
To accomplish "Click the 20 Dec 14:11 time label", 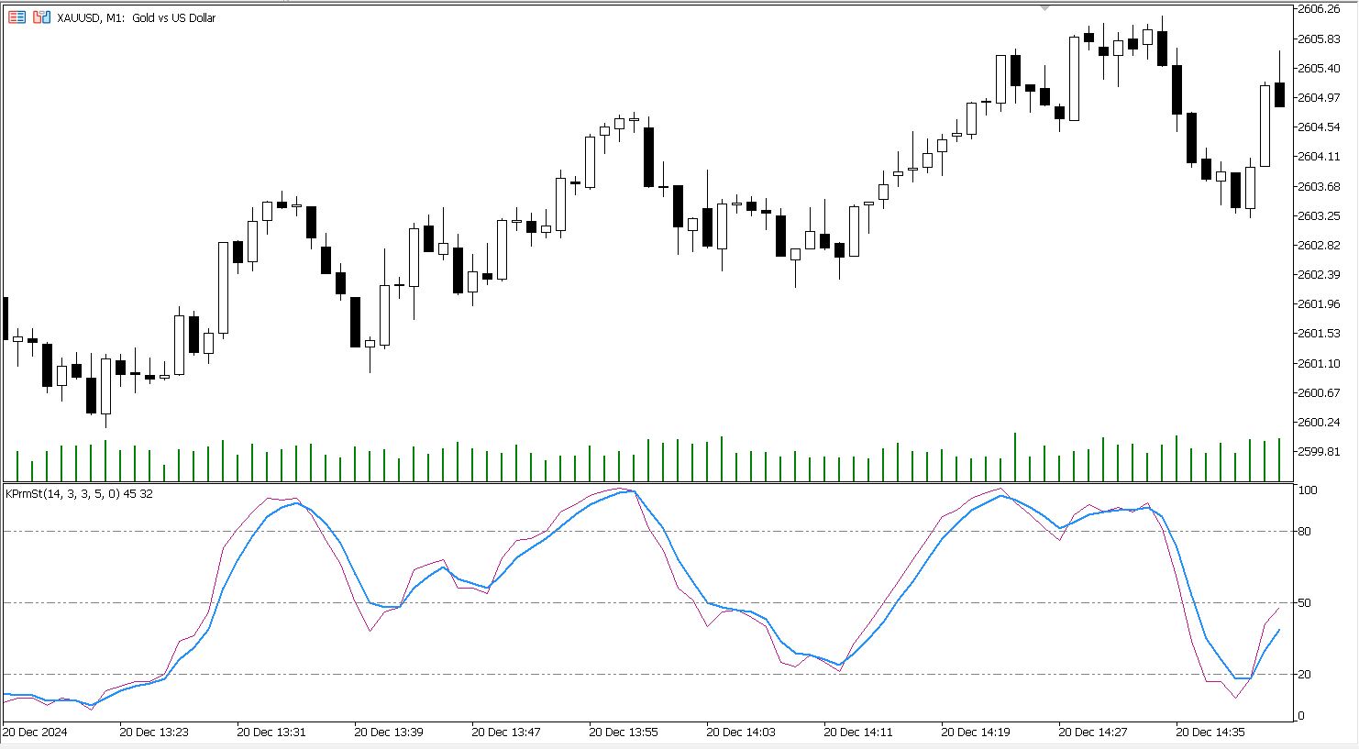I will coord(857,732).
